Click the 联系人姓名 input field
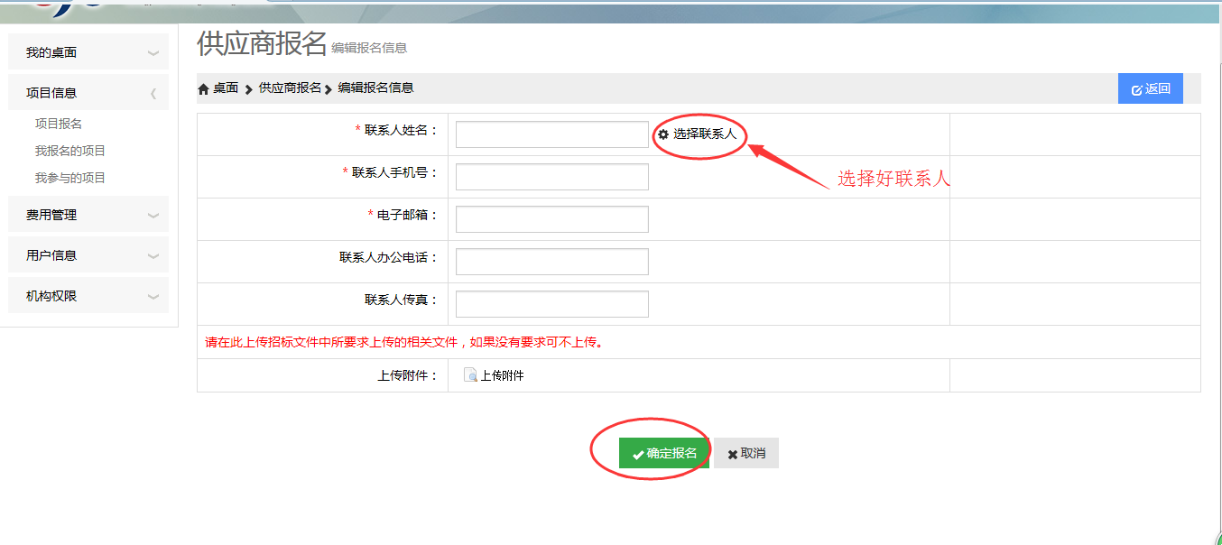The image size is (1222, 545). click(551, 134)
